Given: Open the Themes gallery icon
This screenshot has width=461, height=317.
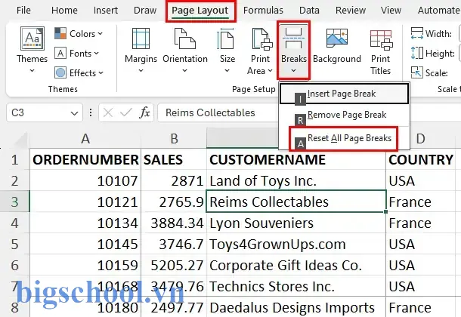Looking at the screenshot, I should tap(32, 38).
